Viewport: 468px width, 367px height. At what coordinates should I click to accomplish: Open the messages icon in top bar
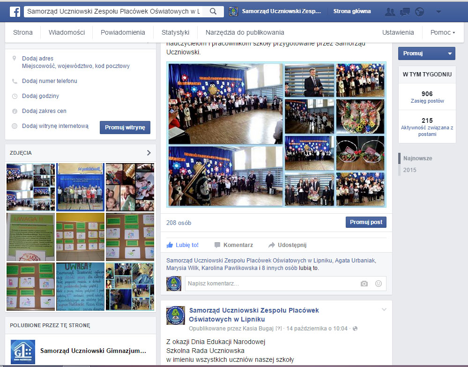(x=405, y=12)
